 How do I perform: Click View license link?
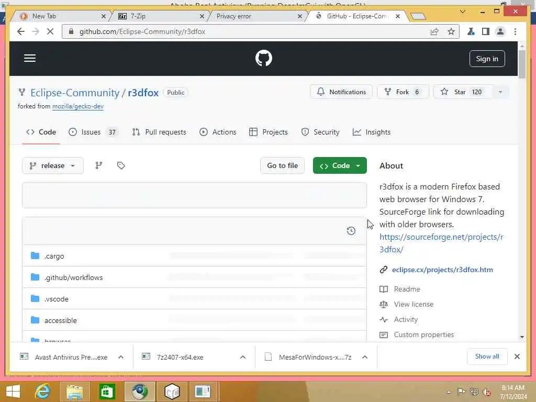click(414, 304)
